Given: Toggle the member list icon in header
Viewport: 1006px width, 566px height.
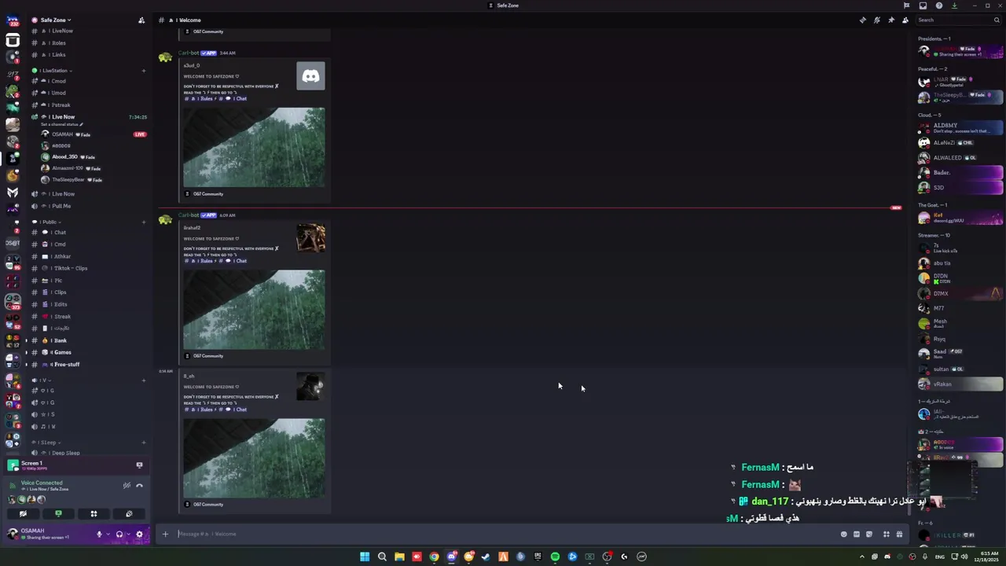Looking at the screenshot, I should (x=905, y=20).
